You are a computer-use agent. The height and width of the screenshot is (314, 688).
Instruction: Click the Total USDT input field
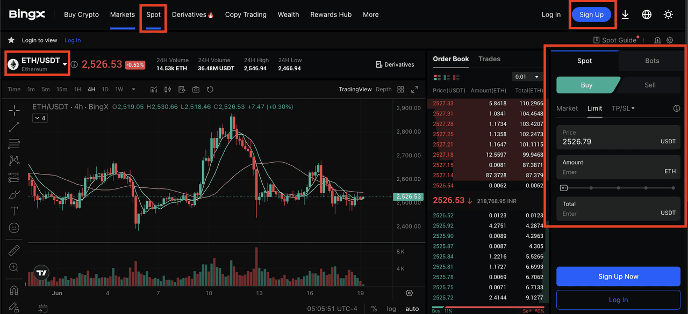[x=618, y=209]
